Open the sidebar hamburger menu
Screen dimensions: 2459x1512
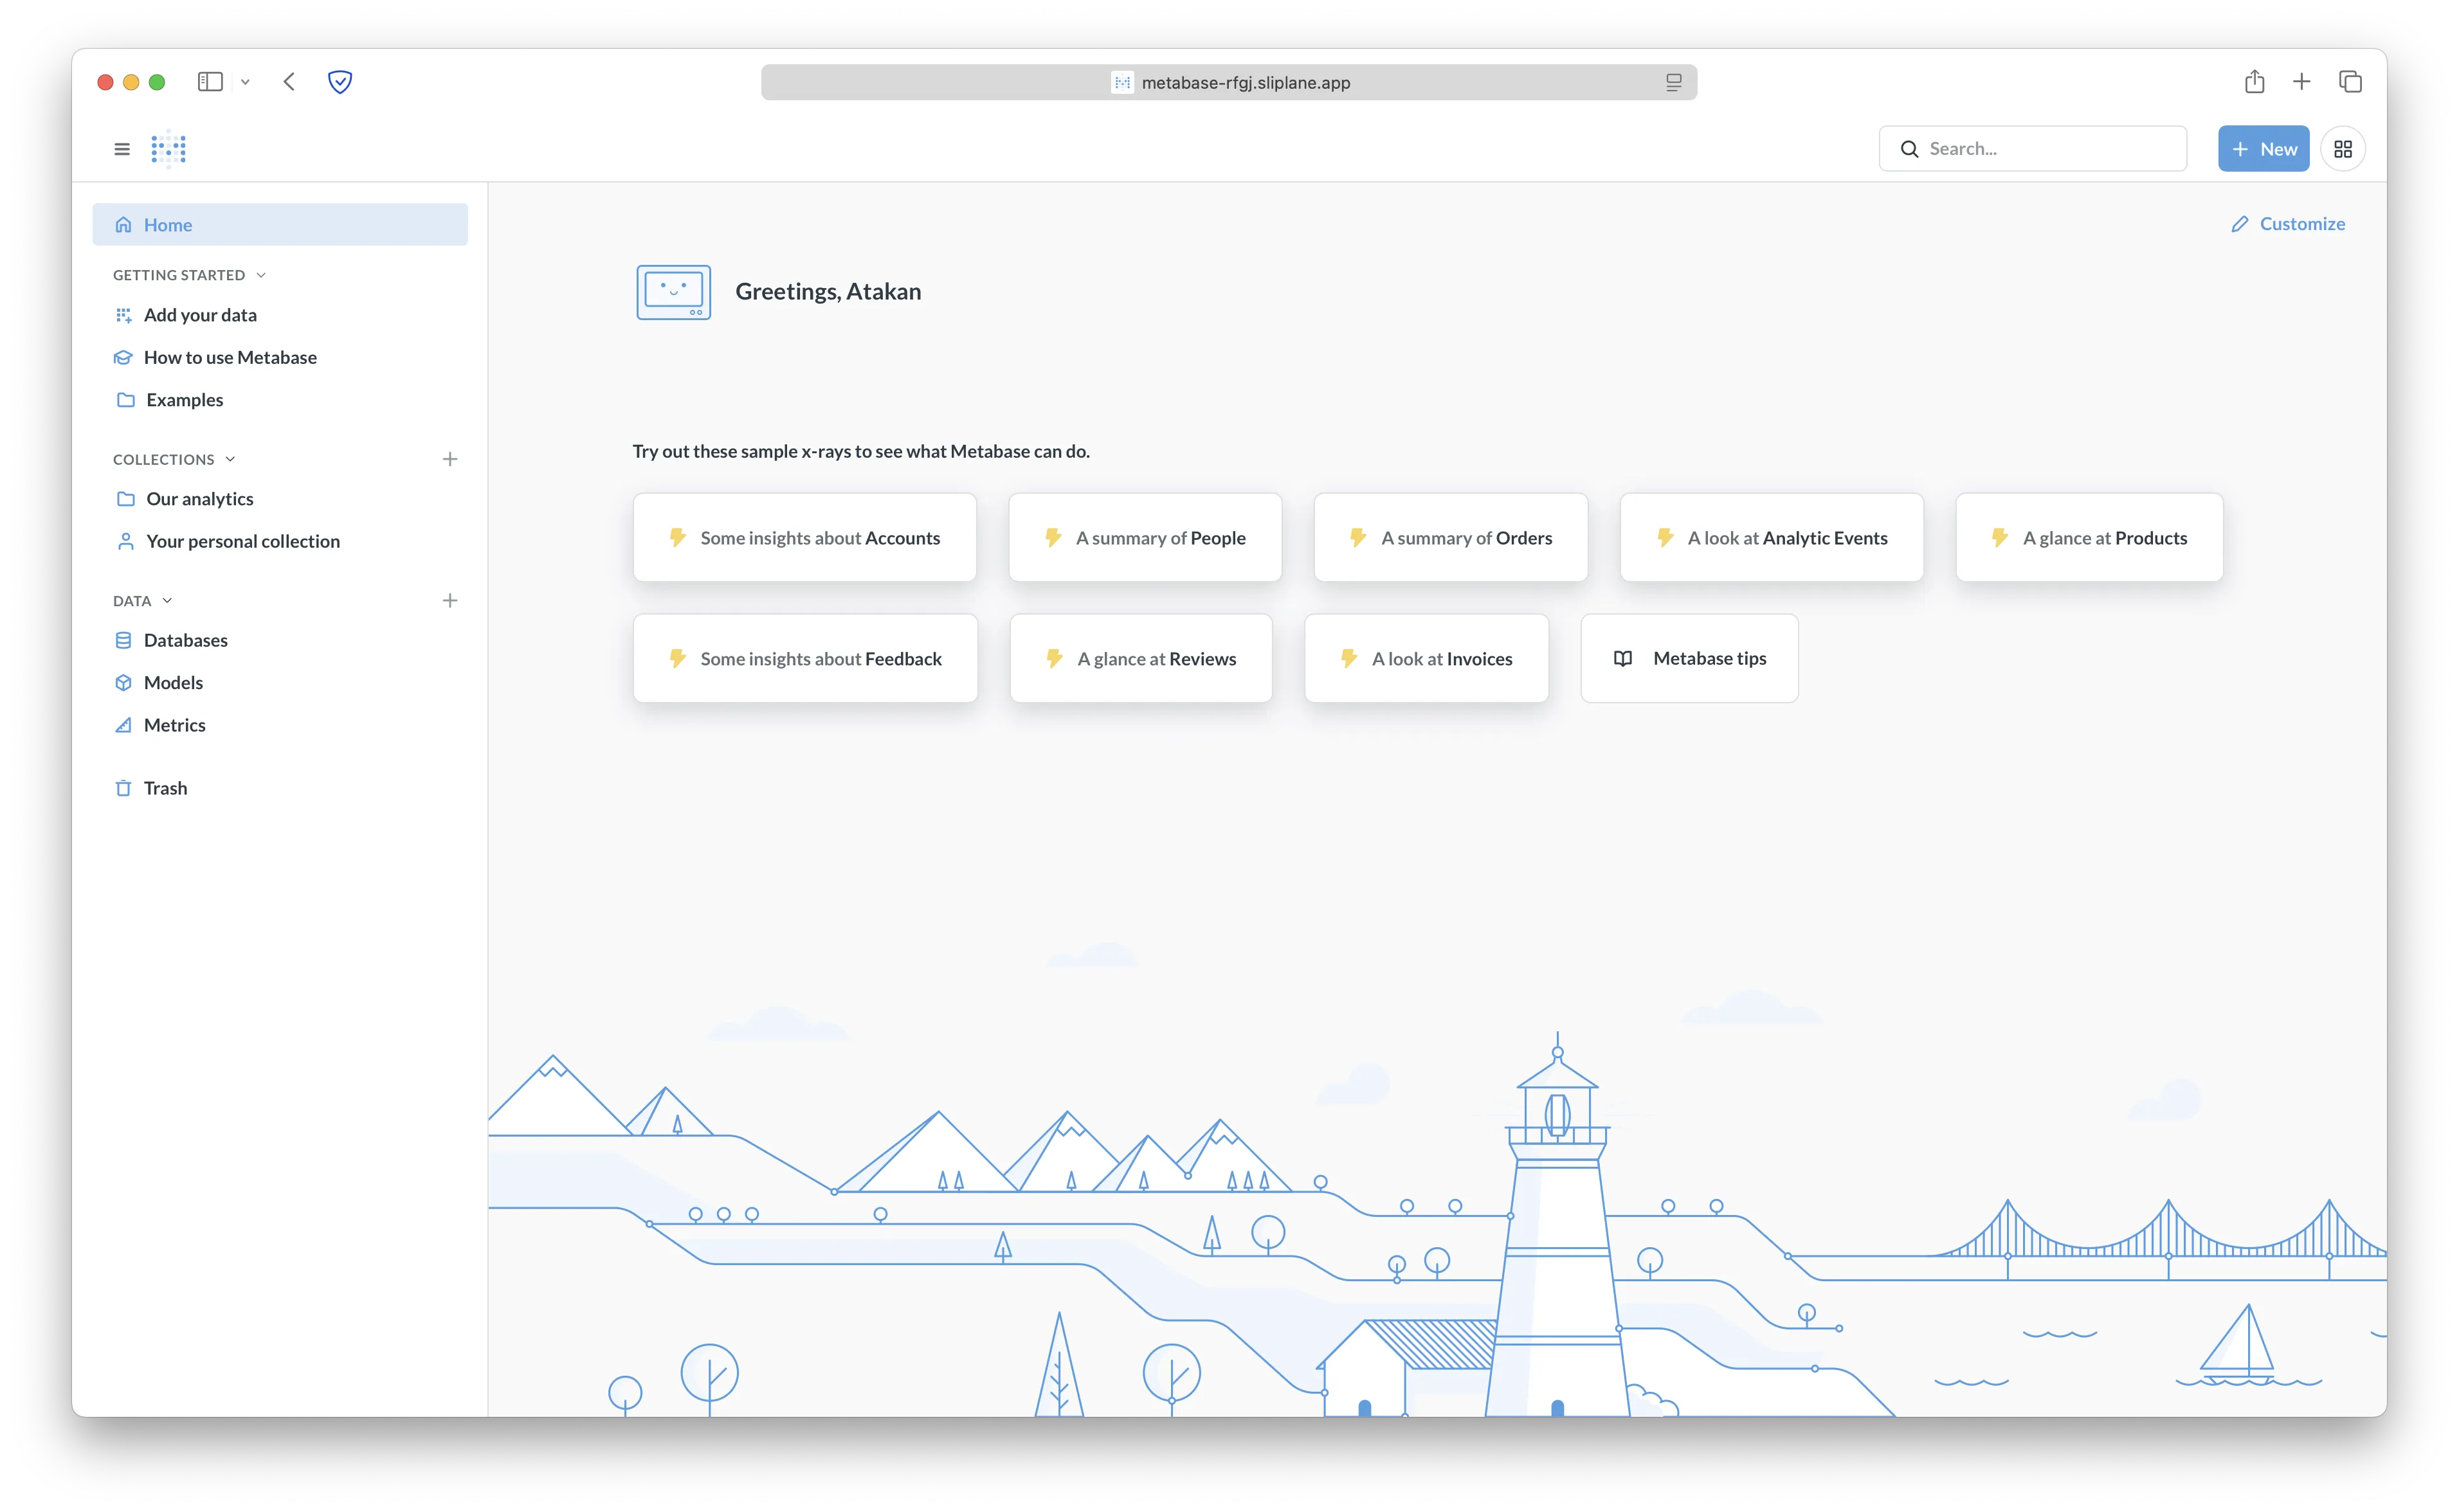pyautogui.click(x=121, y=148)
